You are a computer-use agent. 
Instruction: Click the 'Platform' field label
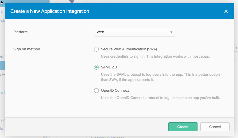click(20, 32)
